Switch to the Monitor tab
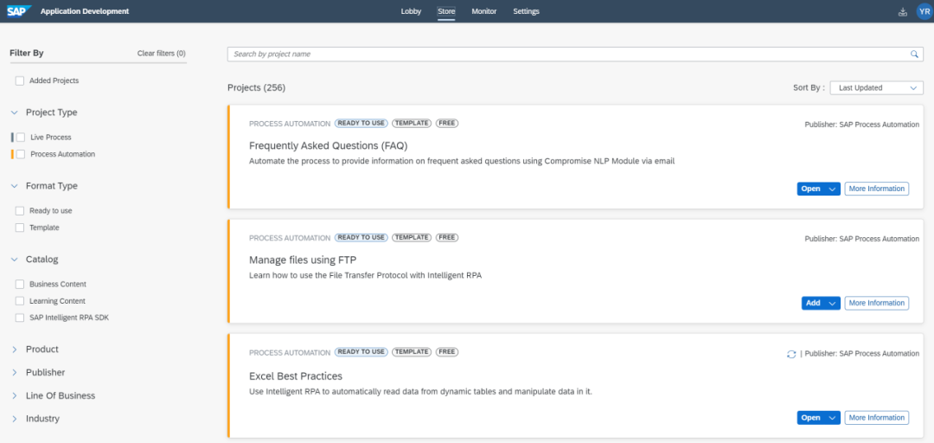 coord(483,11)
